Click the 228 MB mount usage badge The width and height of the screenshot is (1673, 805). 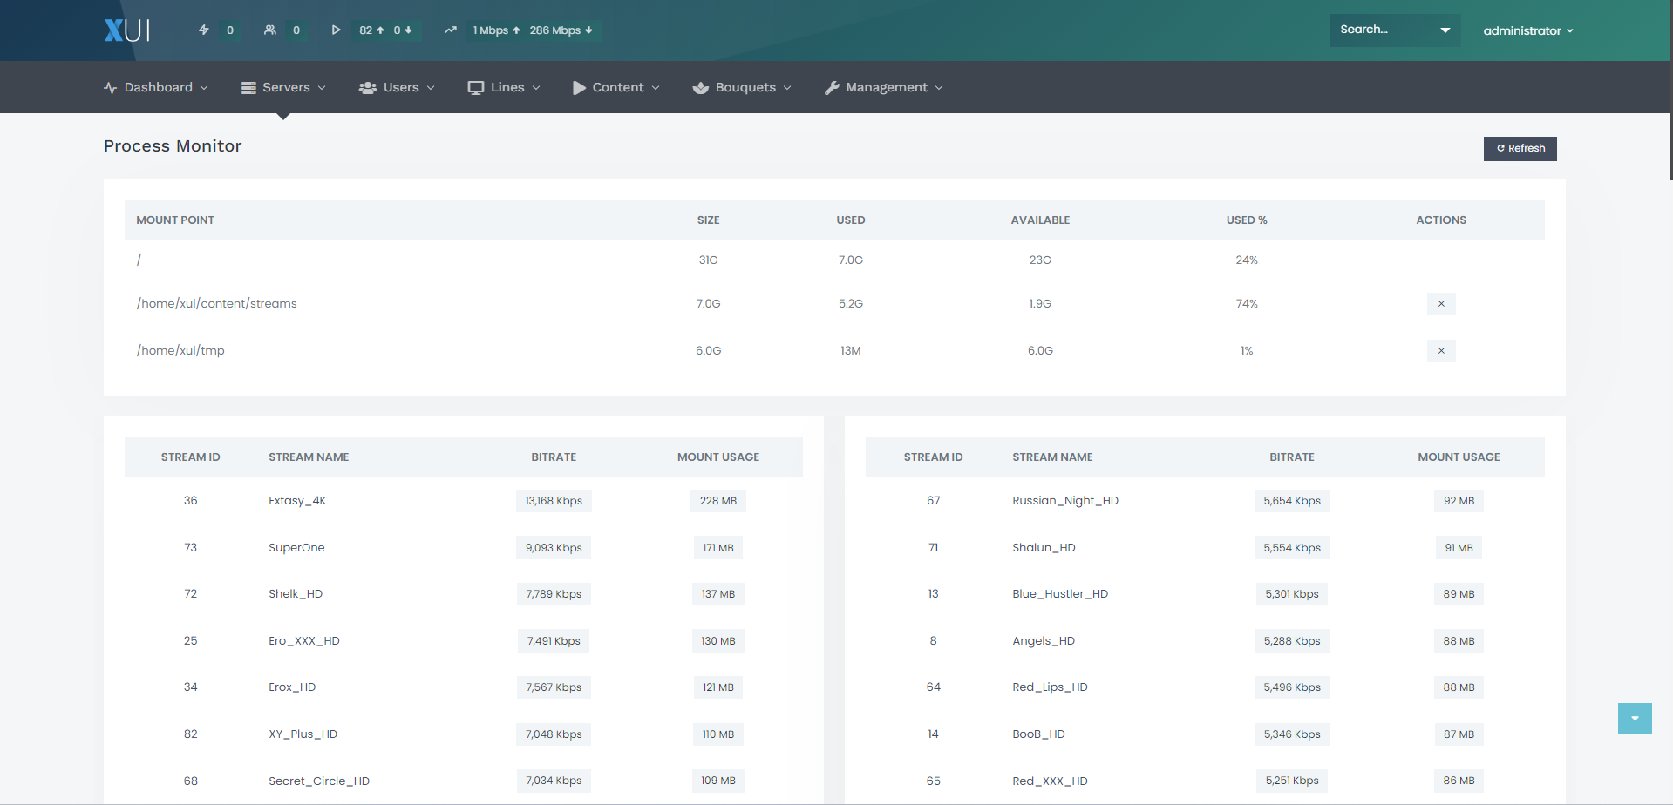tap(718, 501)
